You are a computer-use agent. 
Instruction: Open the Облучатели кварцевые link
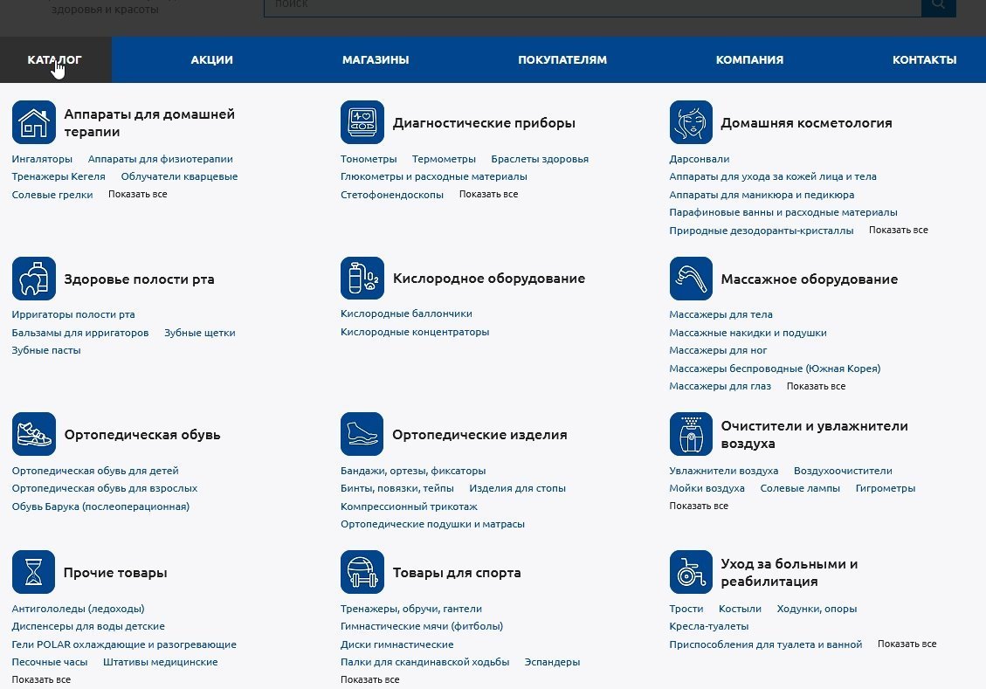tap(179, 176)
